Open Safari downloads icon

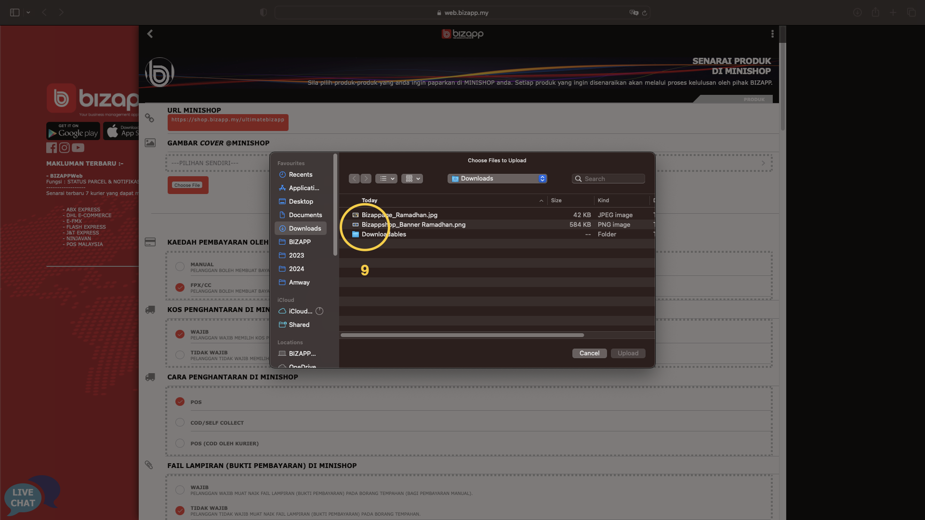click(858, 13)
